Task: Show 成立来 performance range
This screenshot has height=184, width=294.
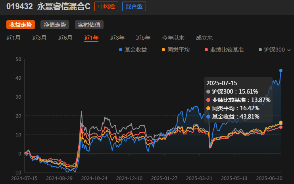Action: click(204, 38)
